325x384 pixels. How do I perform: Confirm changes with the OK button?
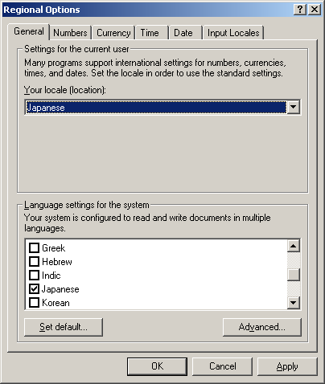157,366
